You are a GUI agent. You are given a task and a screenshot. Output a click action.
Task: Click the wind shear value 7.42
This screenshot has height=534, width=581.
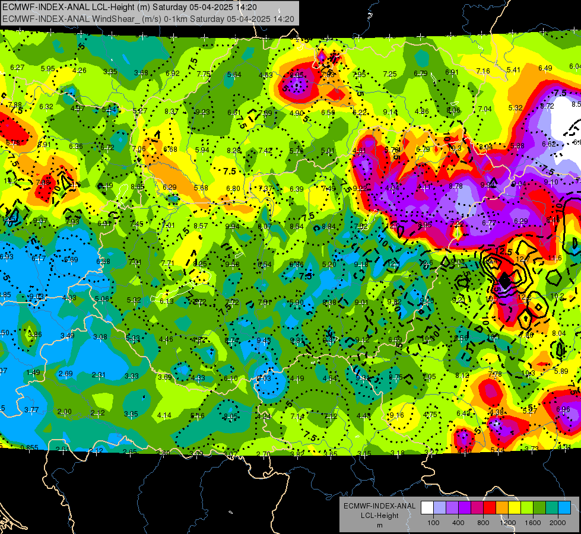click(265, 151)
